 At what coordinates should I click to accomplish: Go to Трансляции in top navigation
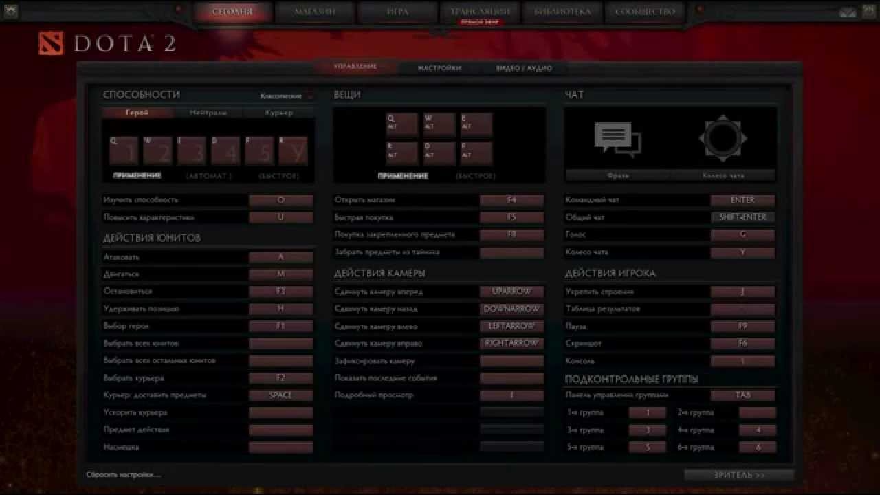[480, 12]
